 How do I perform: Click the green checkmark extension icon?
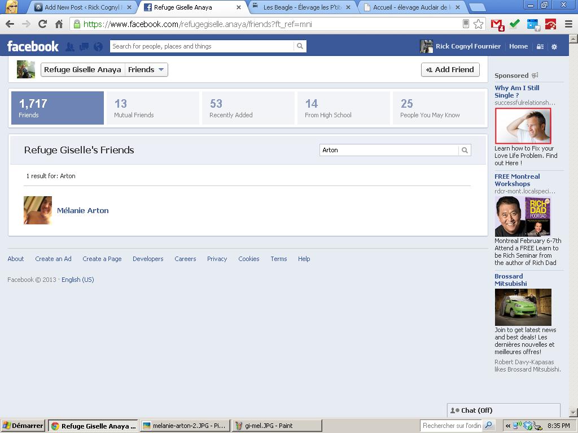[x=515, y=24]
